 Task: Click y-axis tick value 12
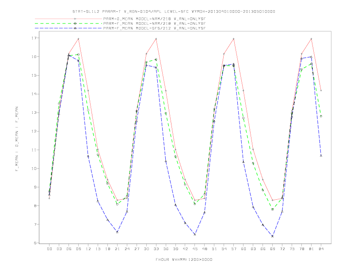tap(34, 131)
